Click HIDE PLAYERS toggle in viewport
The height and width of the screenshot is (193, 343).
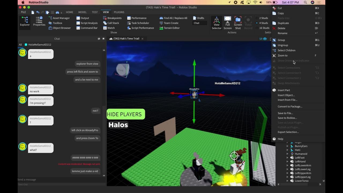click(126, 114)
